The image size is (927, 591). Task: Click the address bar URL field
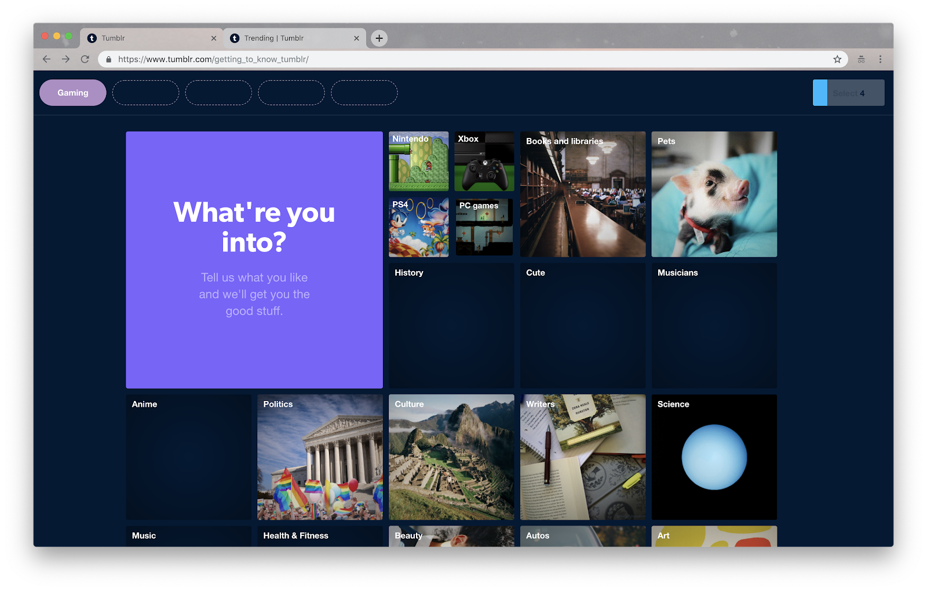click(x=473, y=59)
